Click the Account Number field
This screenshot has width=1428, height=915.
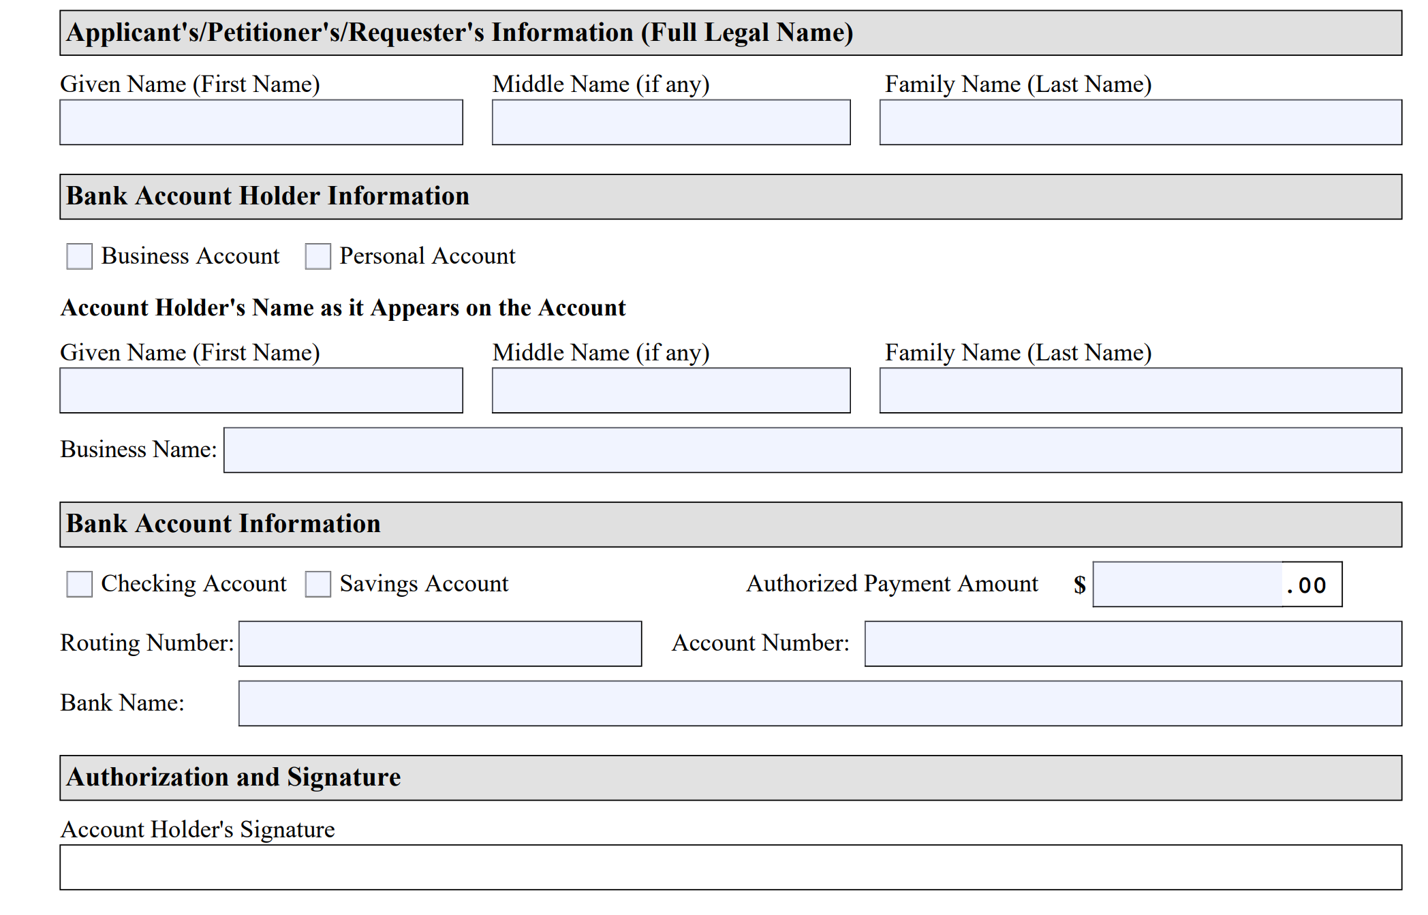1132,644
